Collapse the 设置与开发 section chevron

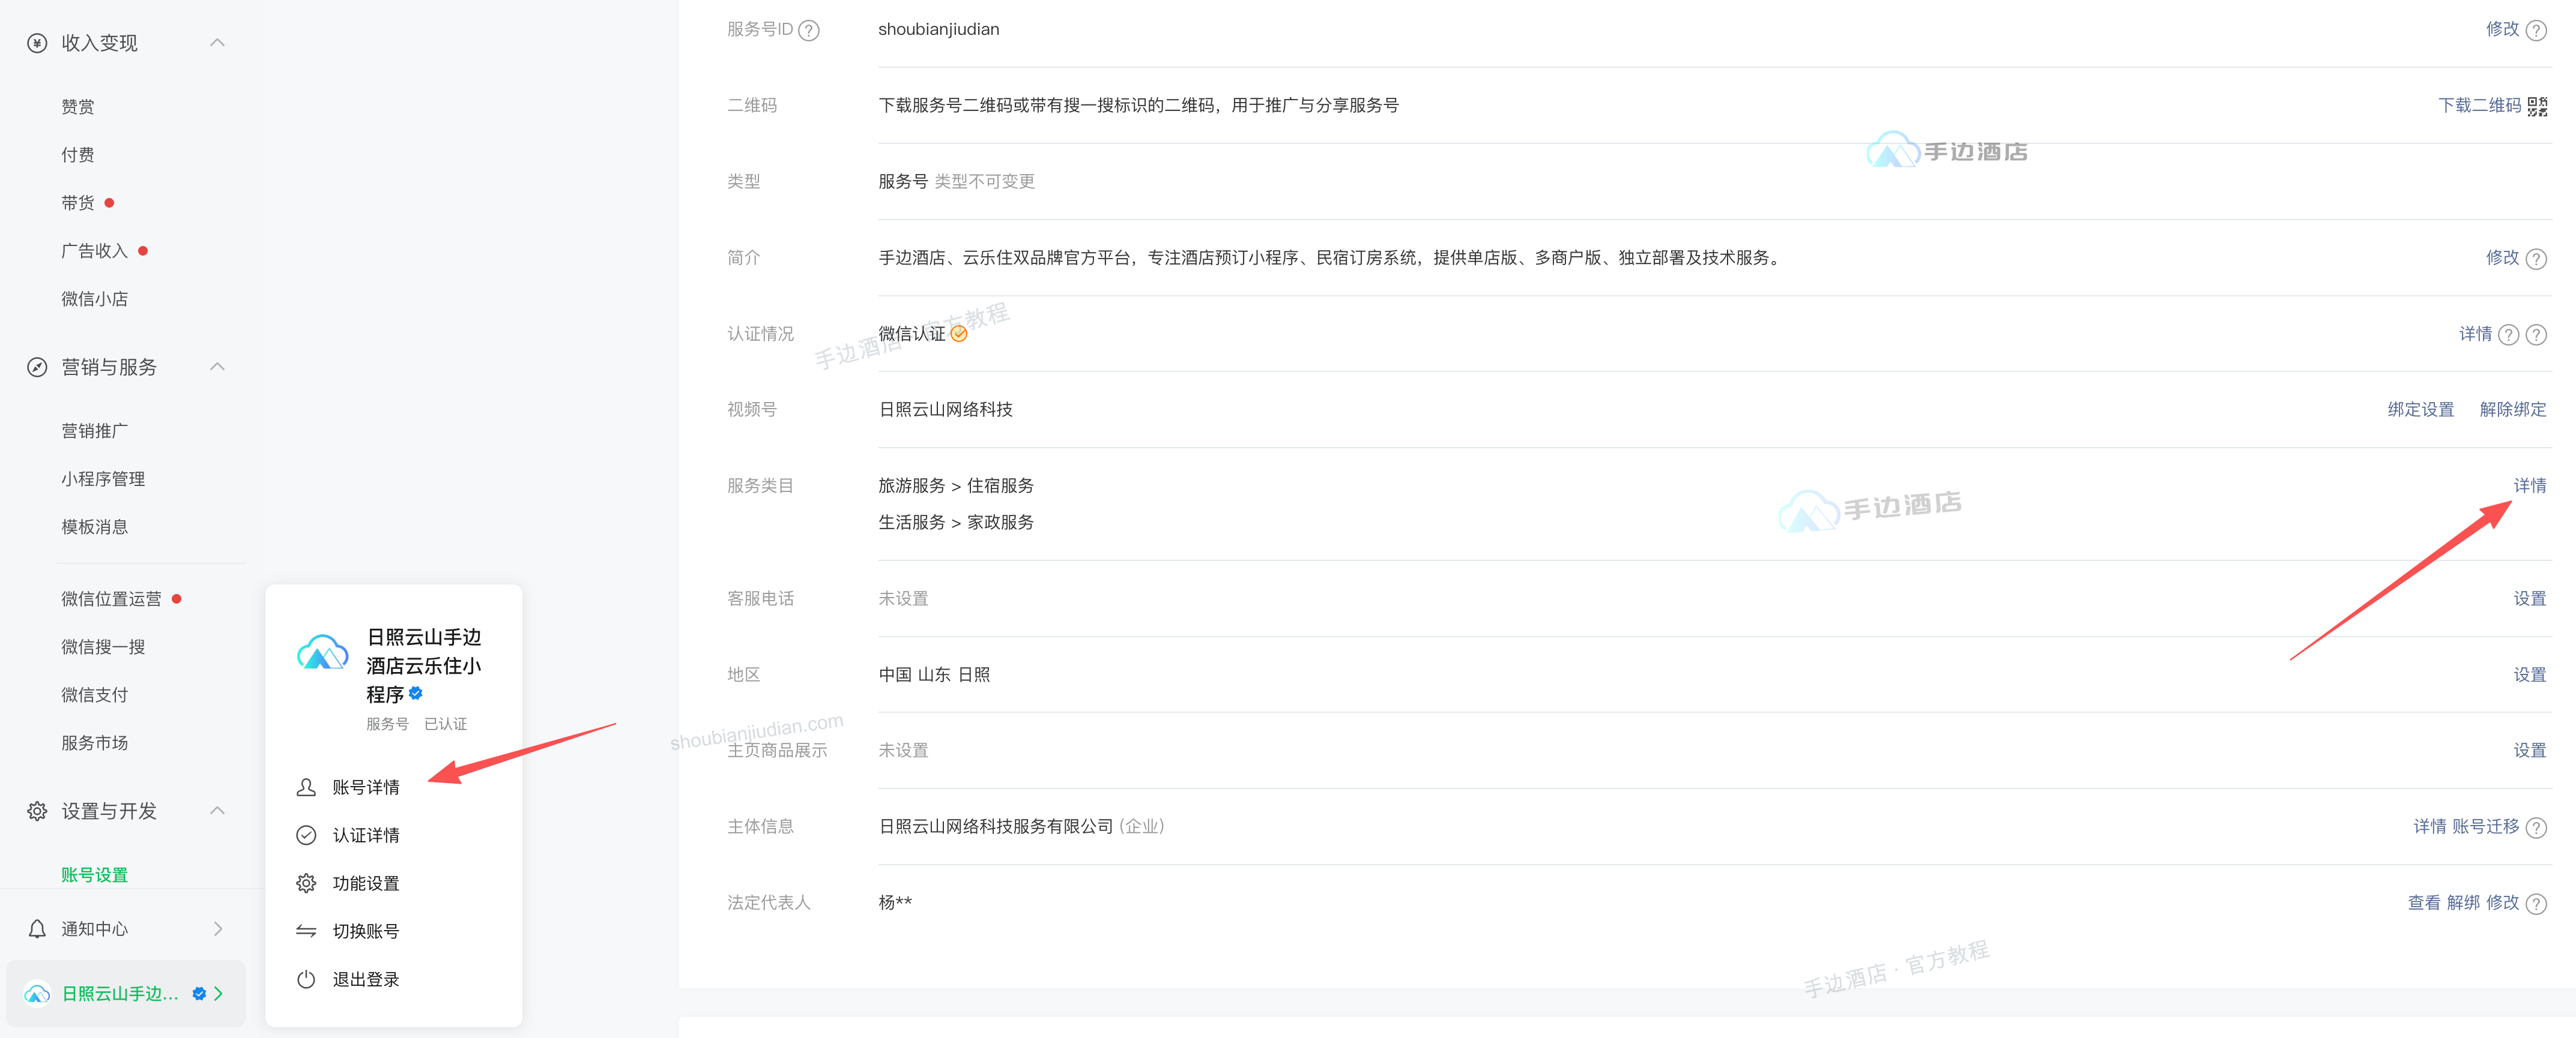pos(217,810)
